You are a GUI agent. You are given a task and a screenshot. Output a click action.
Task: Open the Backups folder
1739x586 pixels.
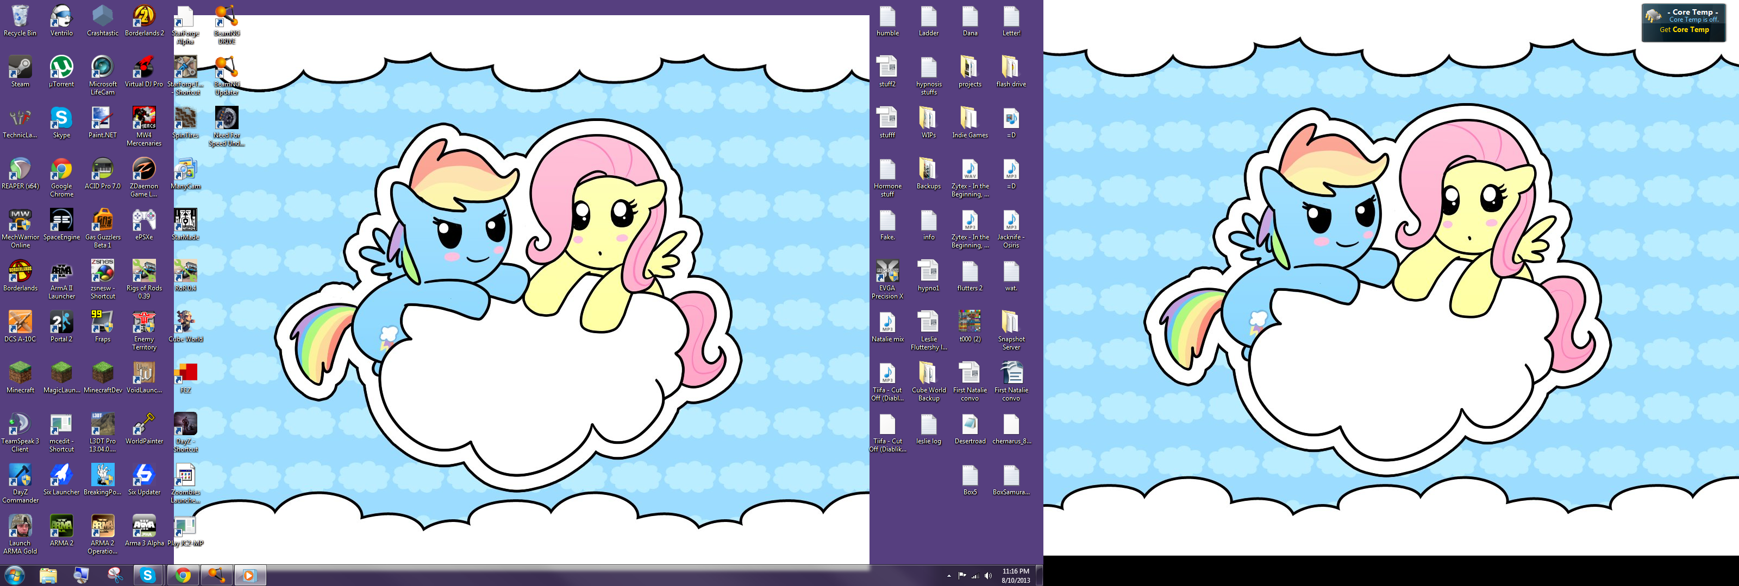[x=928, y=174]
